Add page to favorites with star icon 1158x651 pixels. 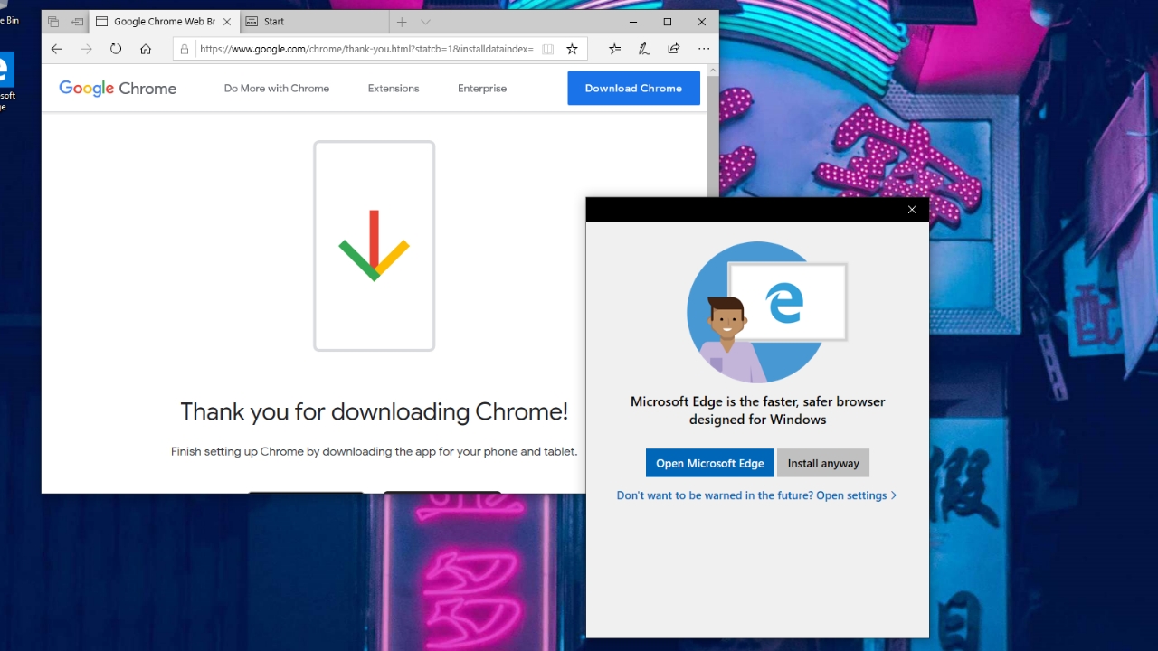(x=572, y=49)
